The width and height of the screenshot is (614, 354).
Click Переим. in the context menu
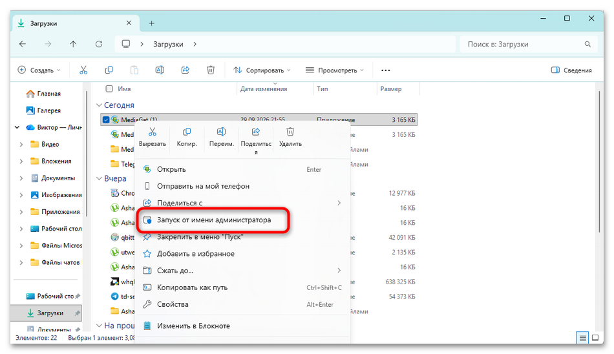tap(221, 137)
